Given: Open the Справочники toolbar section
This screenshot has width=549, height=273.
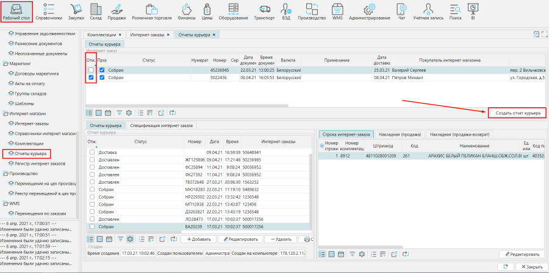Looking at the screenshot, I should (49, 11).
